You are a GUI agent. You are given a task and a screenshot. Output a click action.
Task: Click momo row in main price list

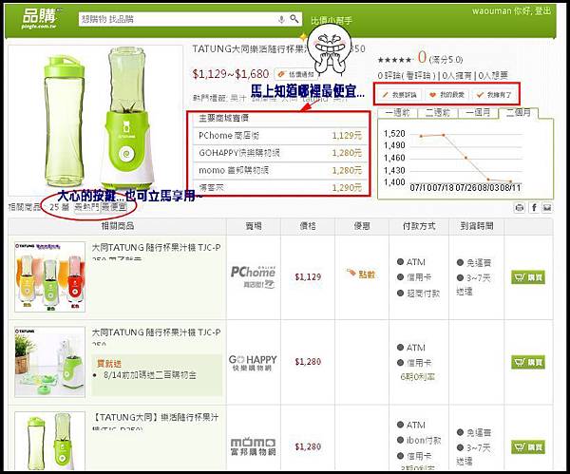[280, 170]
